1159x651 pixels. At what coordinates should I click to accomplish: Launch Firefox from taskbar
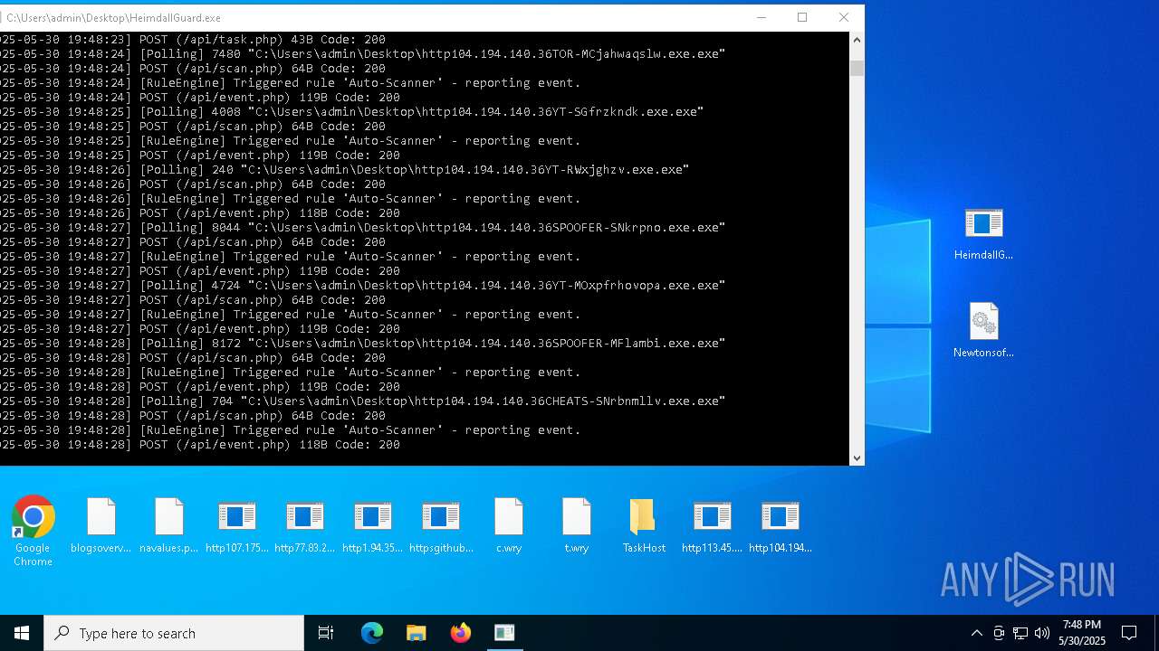point(460,633)
